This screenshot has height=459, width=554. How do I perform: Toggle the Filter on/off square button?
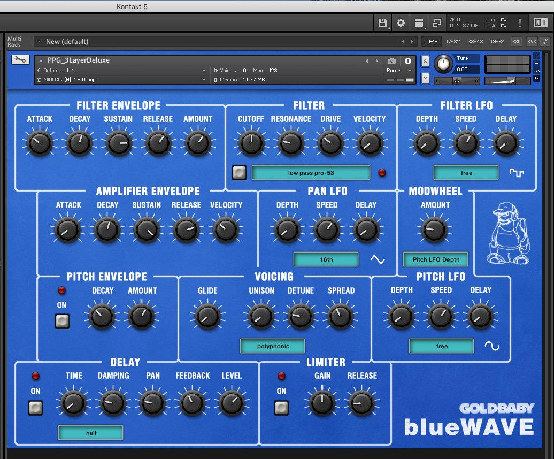239,172
